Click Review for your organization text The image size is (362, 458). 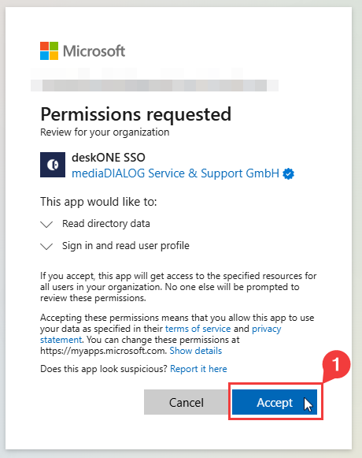click(105, 132)
